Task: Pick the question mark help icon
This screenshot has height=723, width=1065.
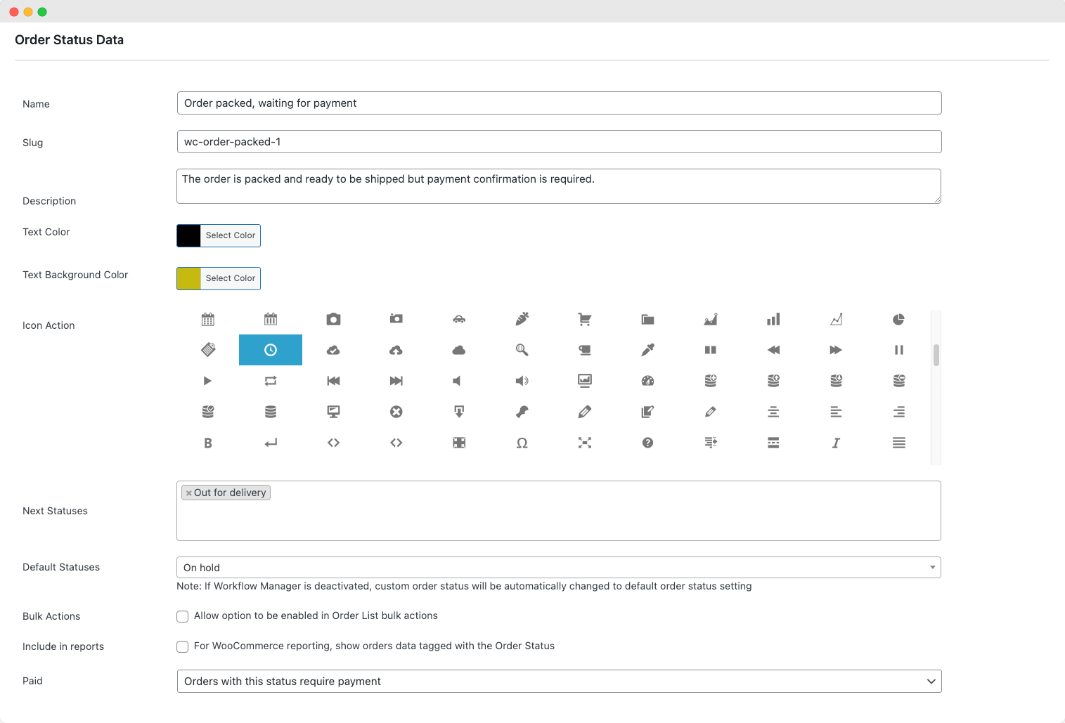Action: point(647,443)
